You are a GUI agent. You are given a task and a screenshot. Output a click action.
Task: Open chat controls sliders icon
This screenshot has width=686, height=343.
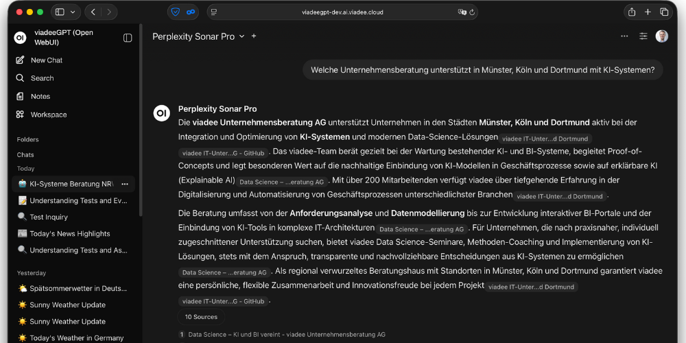[643, 36]
